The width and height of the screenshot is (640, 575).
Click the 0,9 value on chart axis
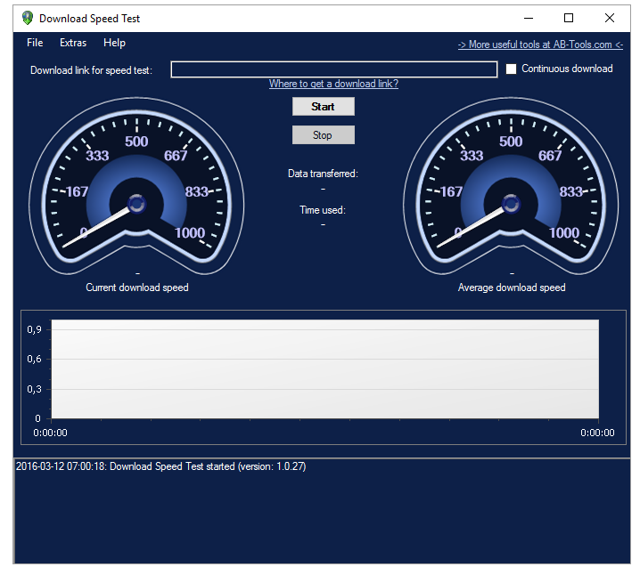tap(34, 329)
